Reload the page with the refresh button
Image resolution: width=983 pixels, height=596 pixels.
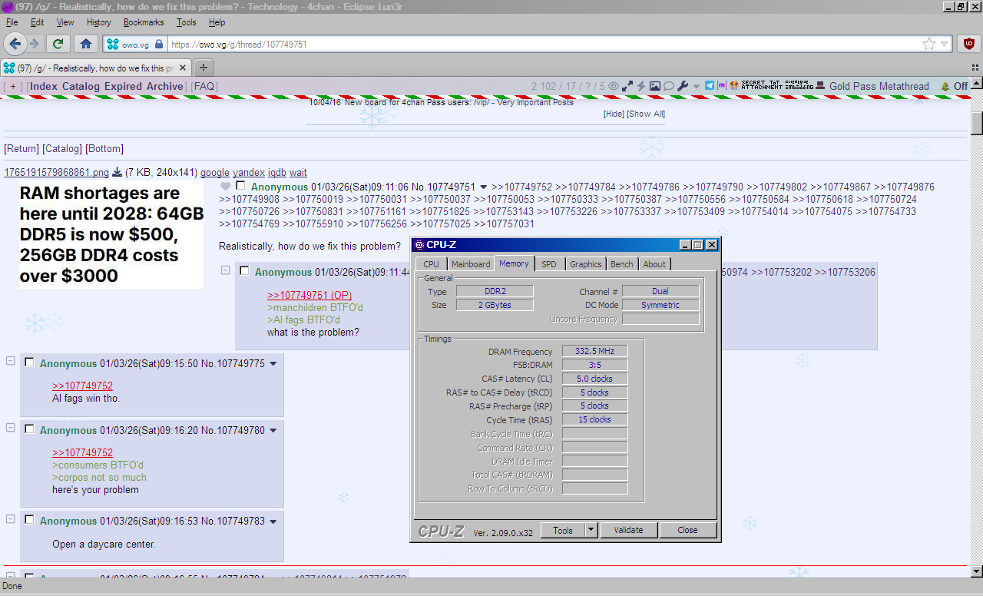coord(57,44)
